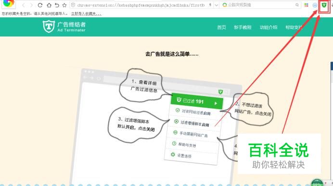
Task: Open the 功能介绍 nav item
Action: (x=269, y=27)
